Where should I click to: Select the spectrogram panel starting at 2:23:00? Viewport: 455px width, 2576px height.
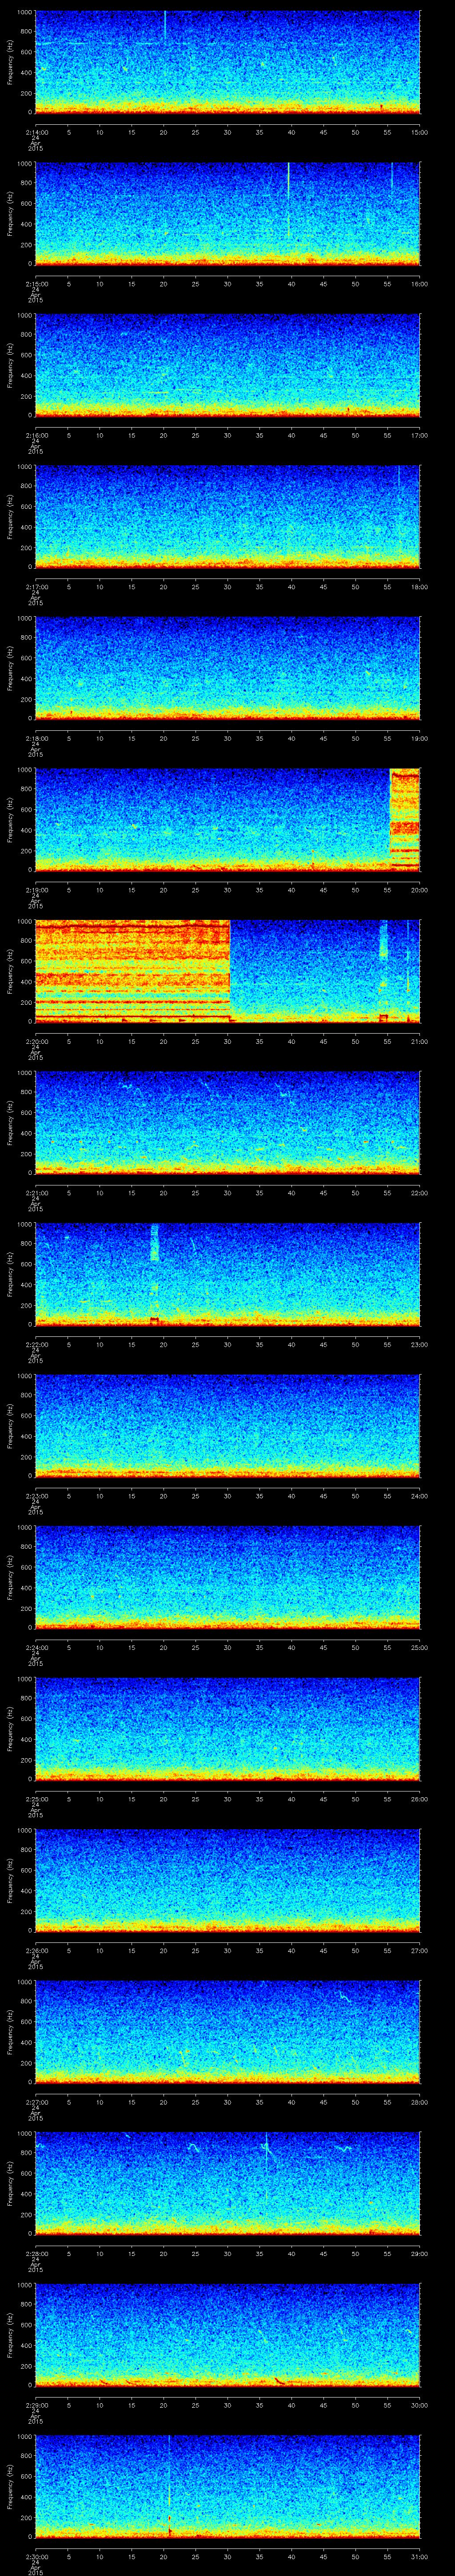227,1426
